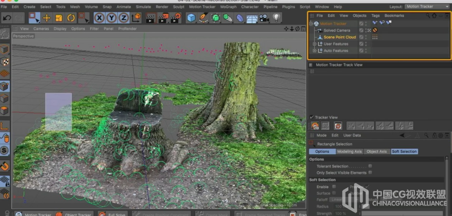The width and height of the screenshot is (452, 216).
Task: Open the Motion Tracker menu
Action: [x=202, y=6]
